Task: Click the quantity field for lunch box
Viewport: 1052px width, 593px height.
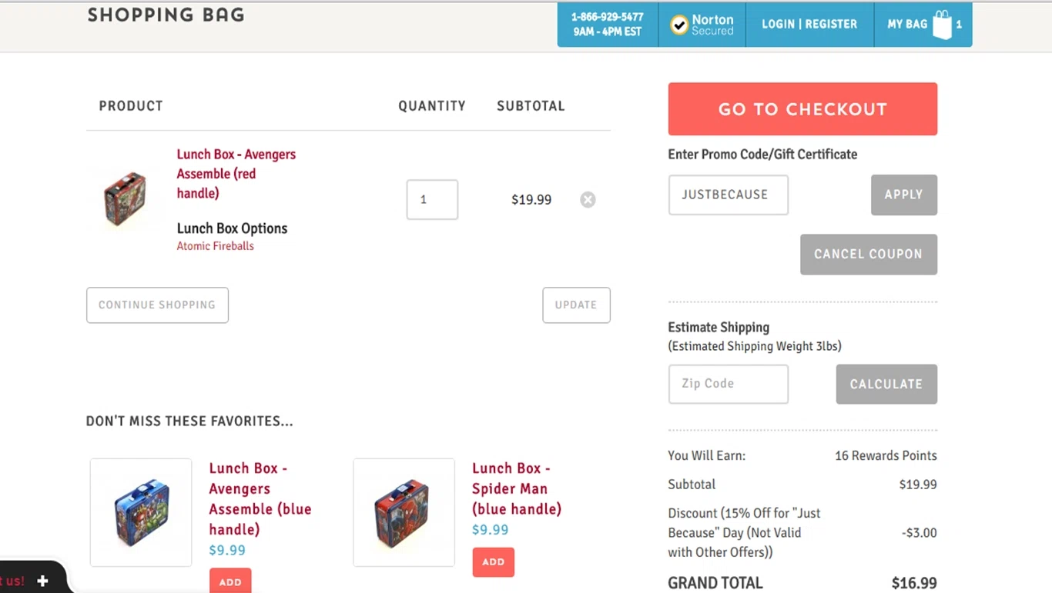Action: pos(432,199)
